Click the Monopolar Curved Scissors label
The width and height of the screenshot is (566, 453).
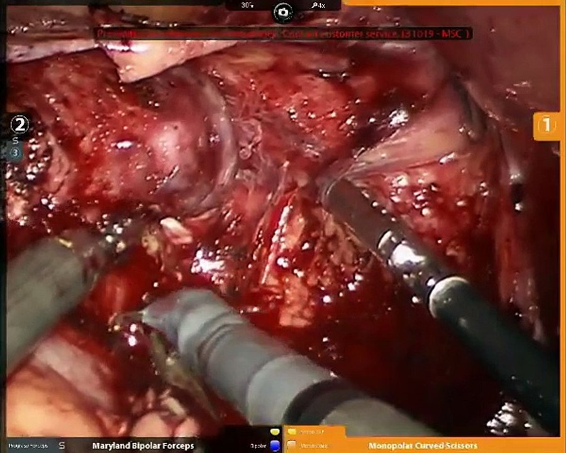pos(423,446)
